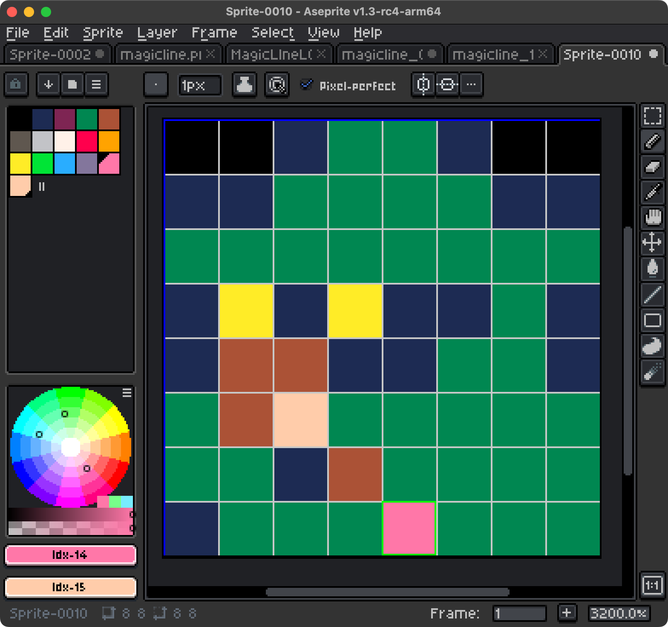Toggle the palette edit lock
This screenshot has width=668, height=627.
tap(16, 84)
